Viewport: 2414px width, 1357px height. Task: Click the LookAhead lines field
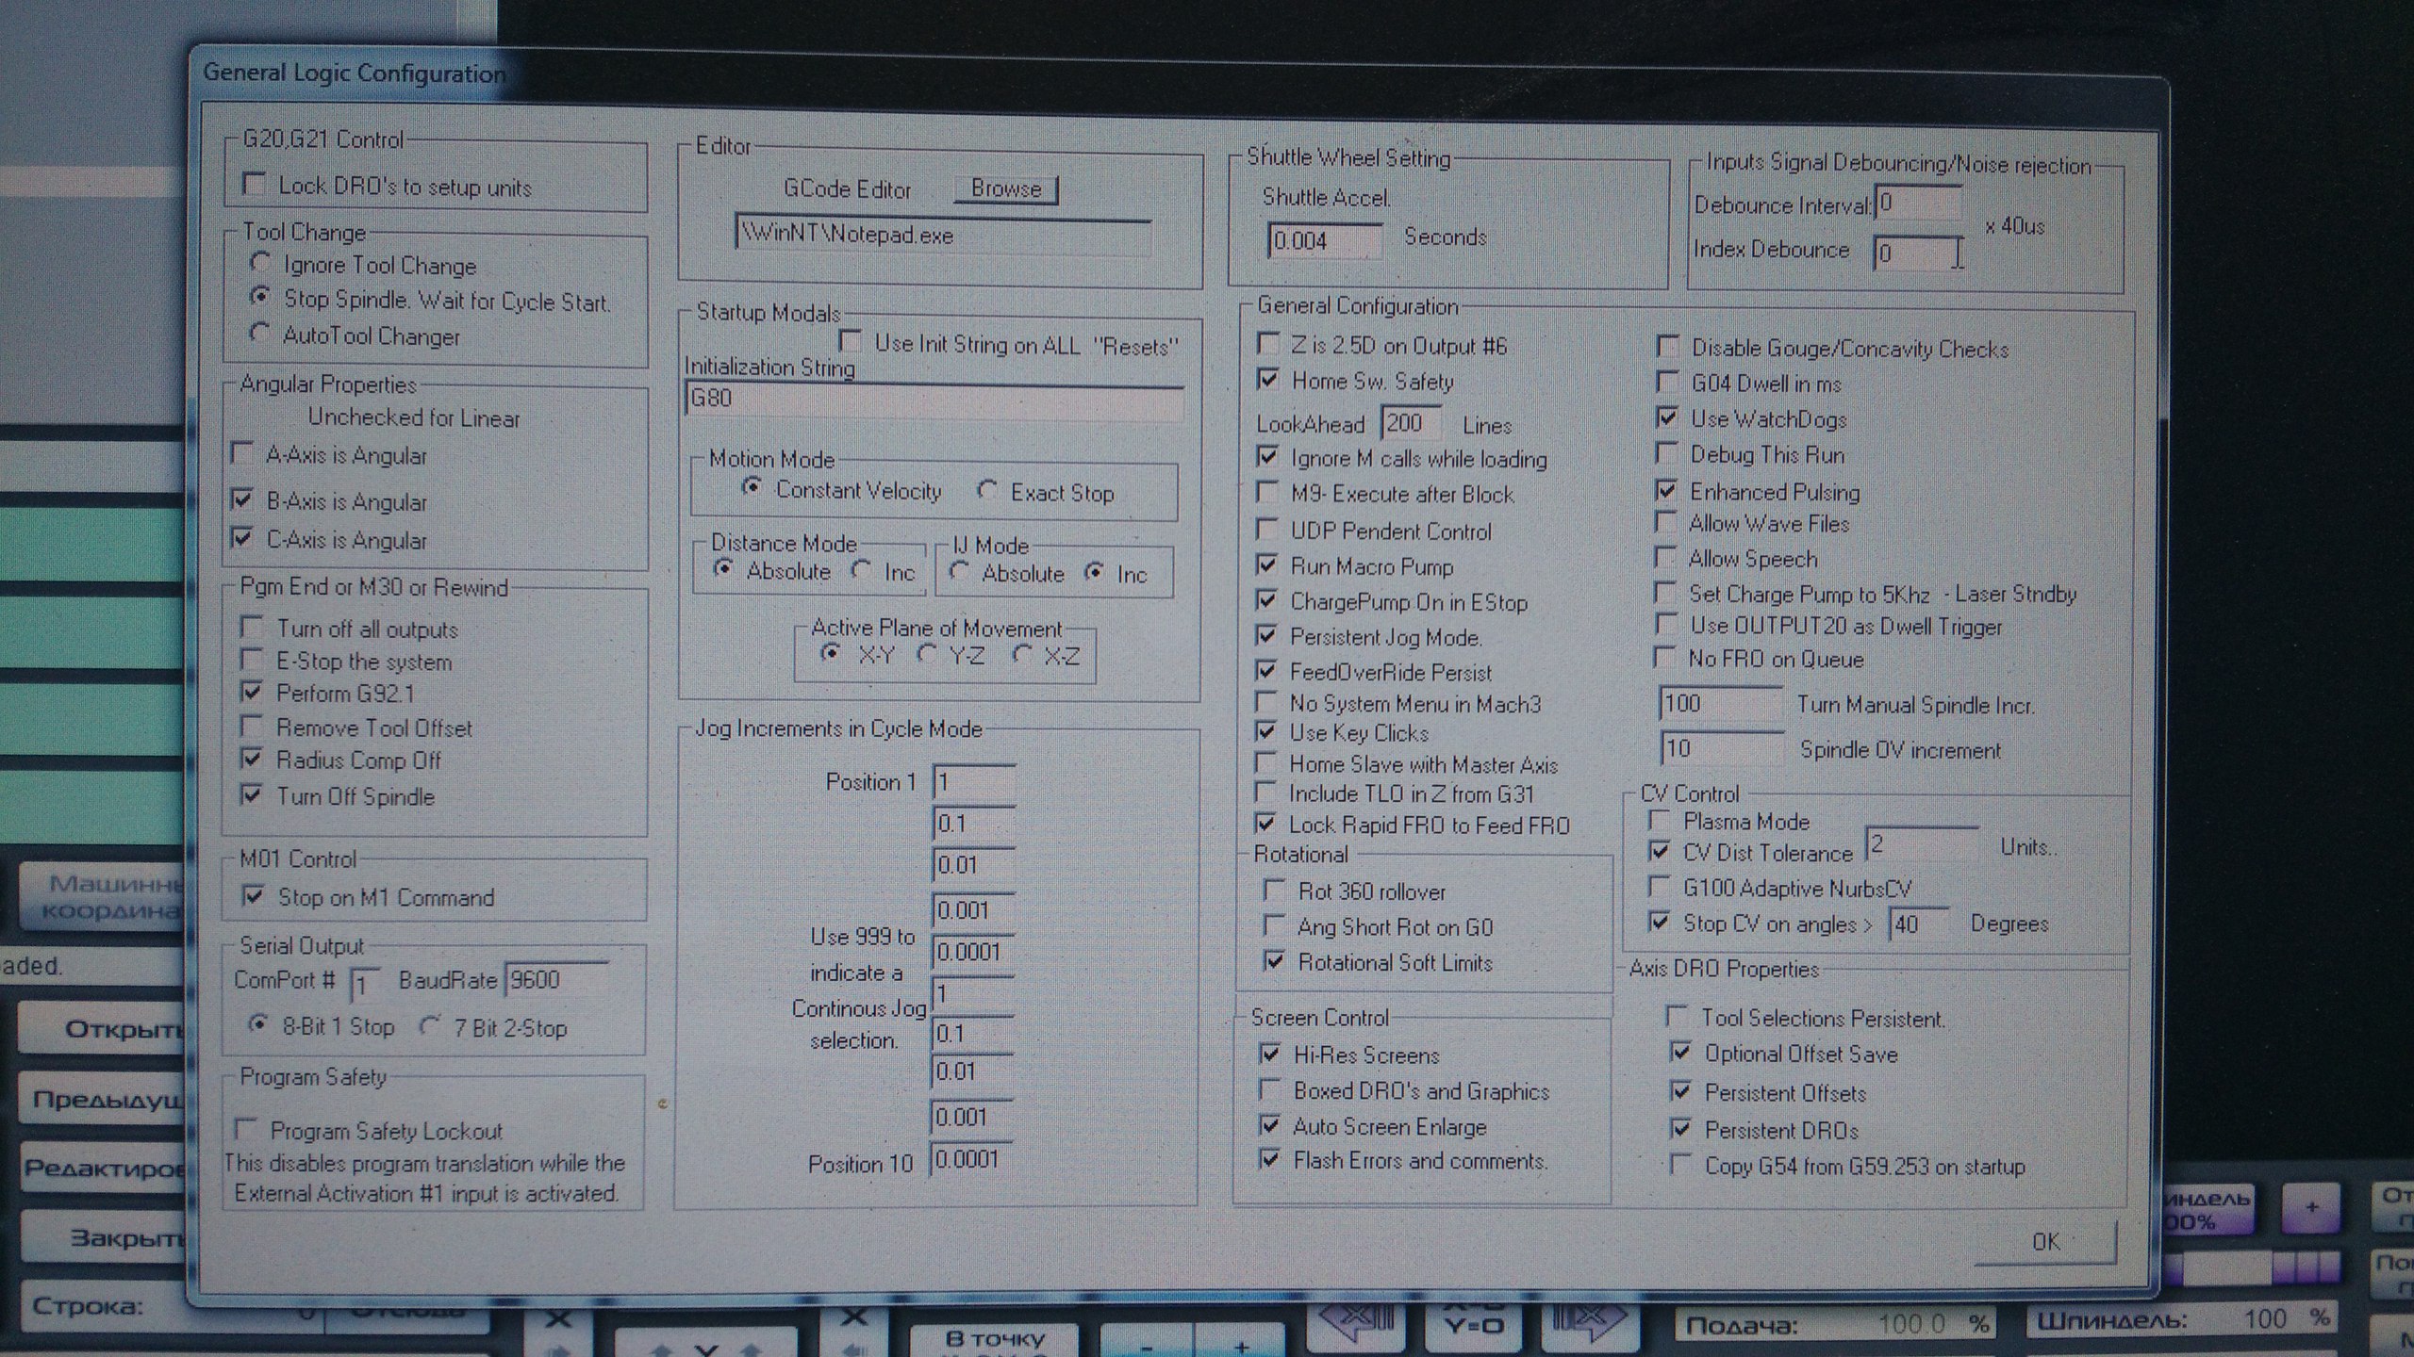pos(1410,423)
